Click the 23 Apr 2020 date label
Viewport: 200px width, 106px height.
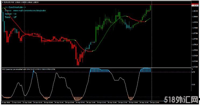coord(6,103)
